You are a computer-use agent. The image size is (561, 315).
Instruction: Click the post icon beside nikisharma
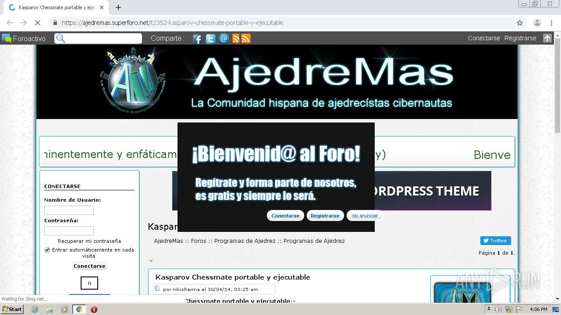157,288
